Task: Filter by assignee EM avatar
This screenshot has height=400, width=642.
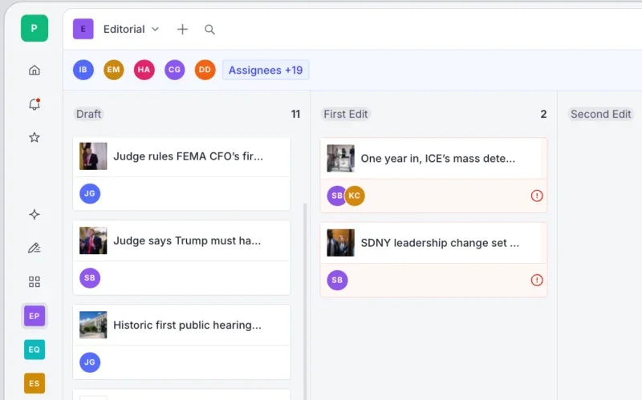Action: click(113, 70)
